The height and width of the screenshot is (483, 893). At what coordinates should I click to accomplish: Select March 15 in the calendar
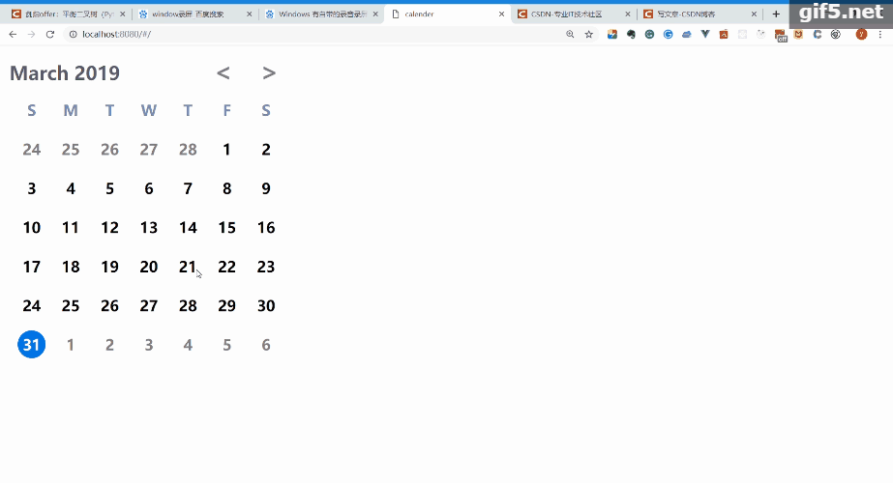[226, 228]
